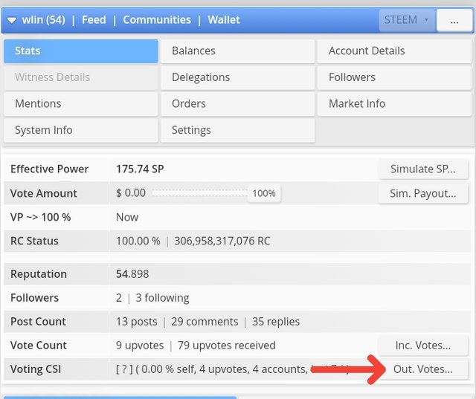Click the 9 upvotes count
Viewport: 476px width, 399px height.
140,346
